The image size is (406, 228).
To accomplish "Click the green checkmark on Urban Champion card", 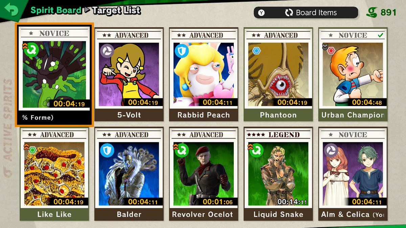I will click(381, 35).
